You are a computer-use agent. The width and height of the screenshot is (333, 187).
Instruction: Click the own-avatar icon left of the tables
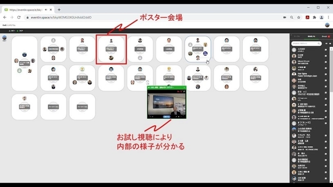point(4,38)
